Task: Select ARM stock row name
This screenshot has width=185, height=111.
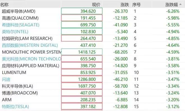Action: [7, 100]
